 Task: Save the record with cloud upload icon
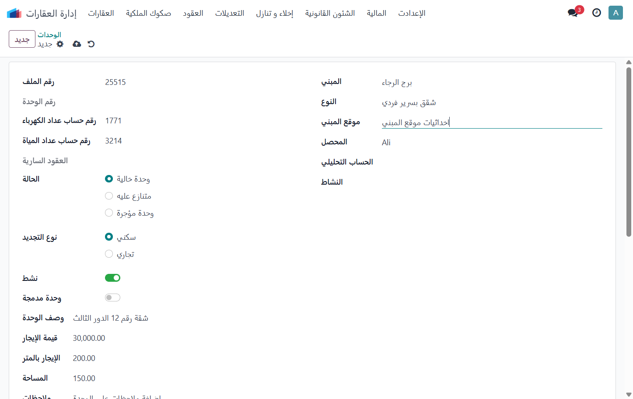(77, 44)
